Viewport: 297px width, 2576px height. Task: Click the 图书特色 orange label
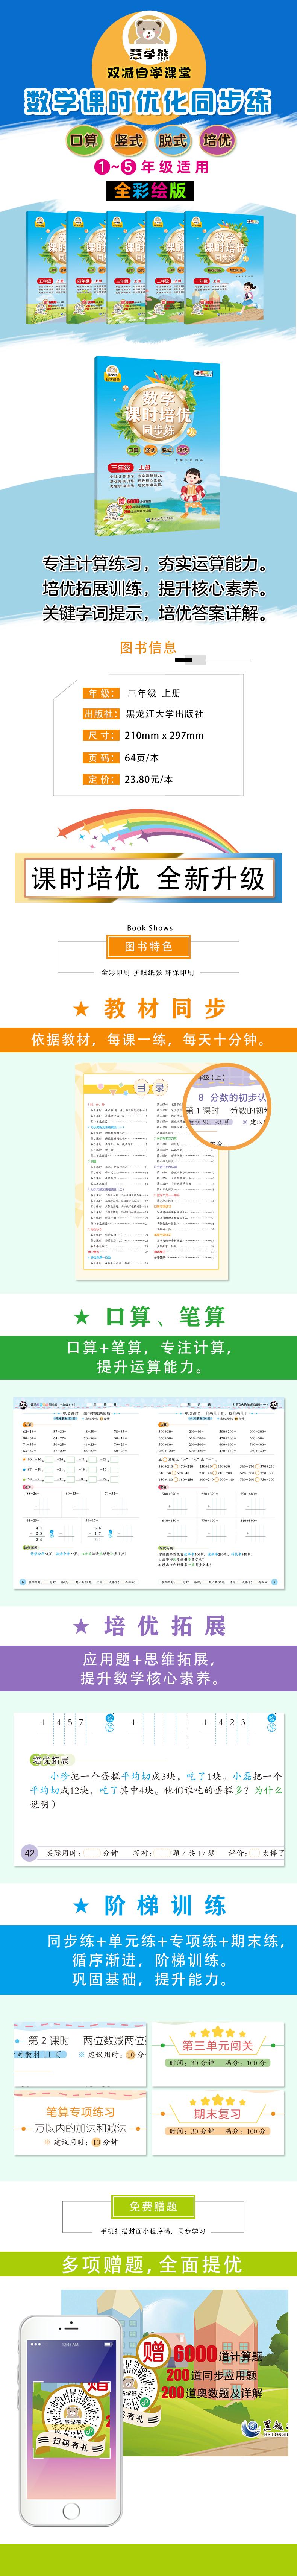pyautogui.click(x=148, y=946)
